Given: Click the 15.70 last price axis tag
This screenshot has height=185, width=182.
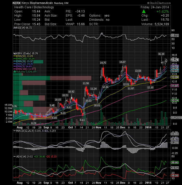Looking at the screenshot, I should click(x=175, y=60).
